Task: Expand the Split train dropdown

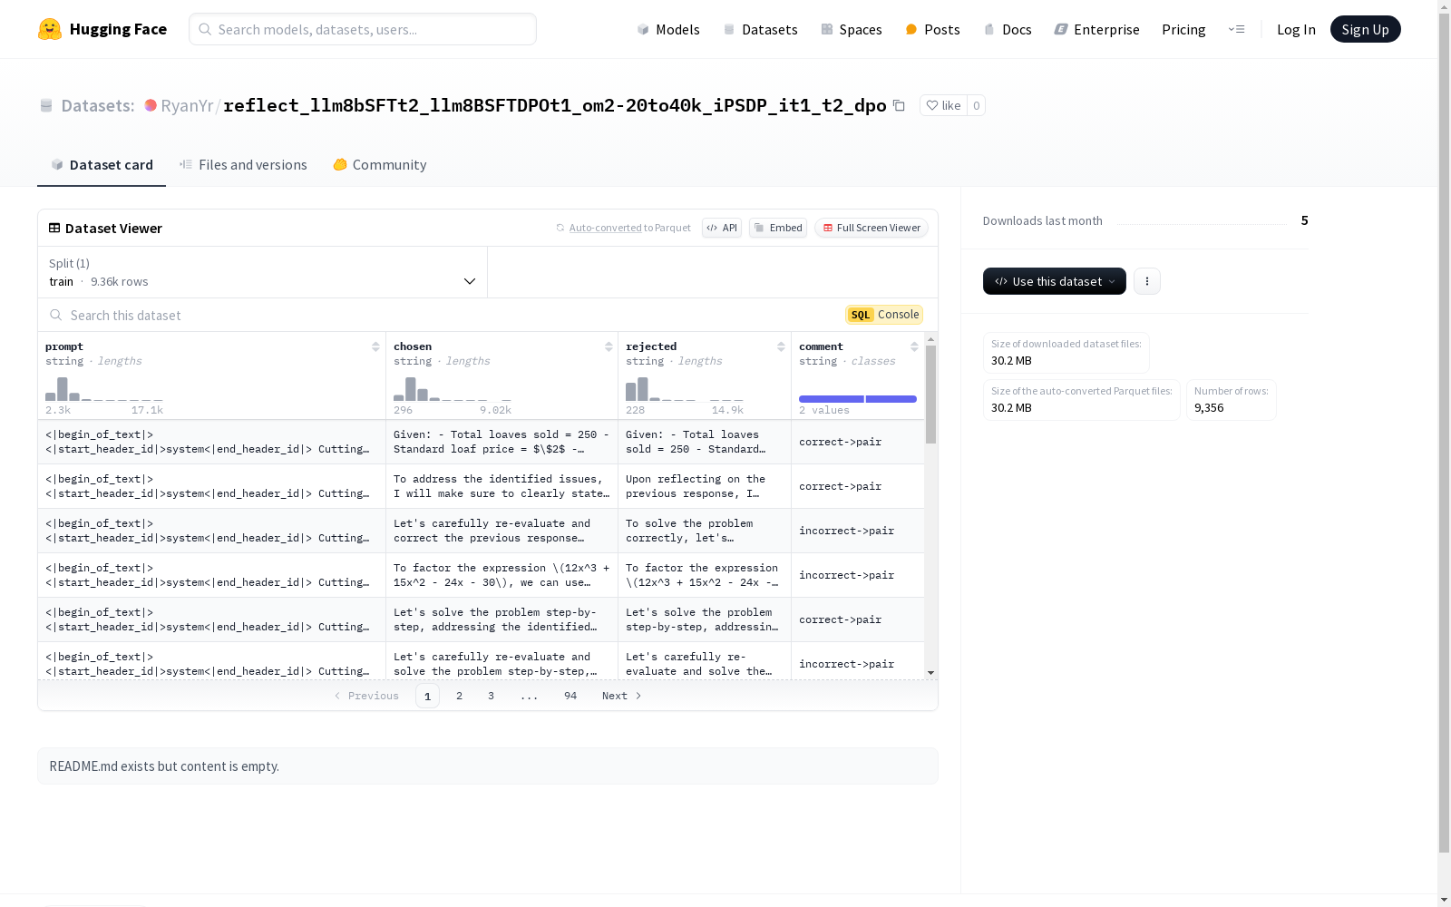Action: (262, 272)
